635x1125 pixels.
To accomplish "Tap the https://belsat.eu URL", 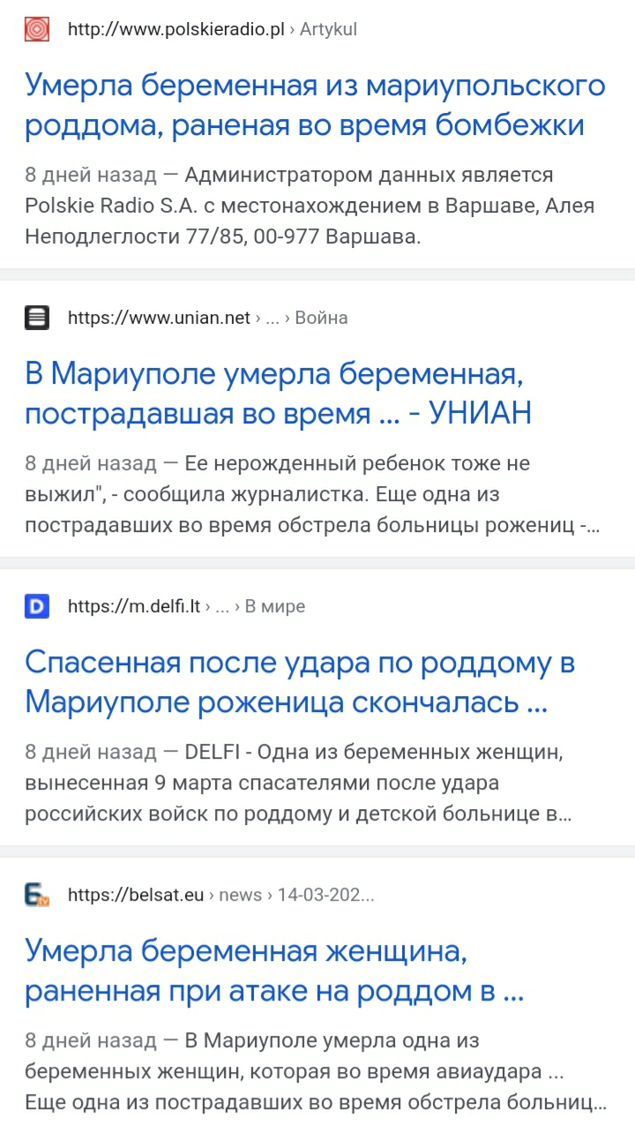I will point(136,895).
